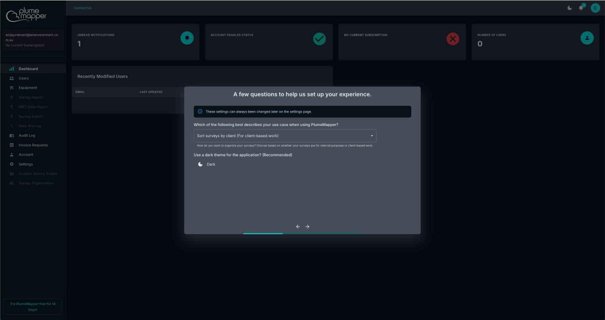Click the number of users person icon
The height and width of the screenshot is (320, 605).
587,38
